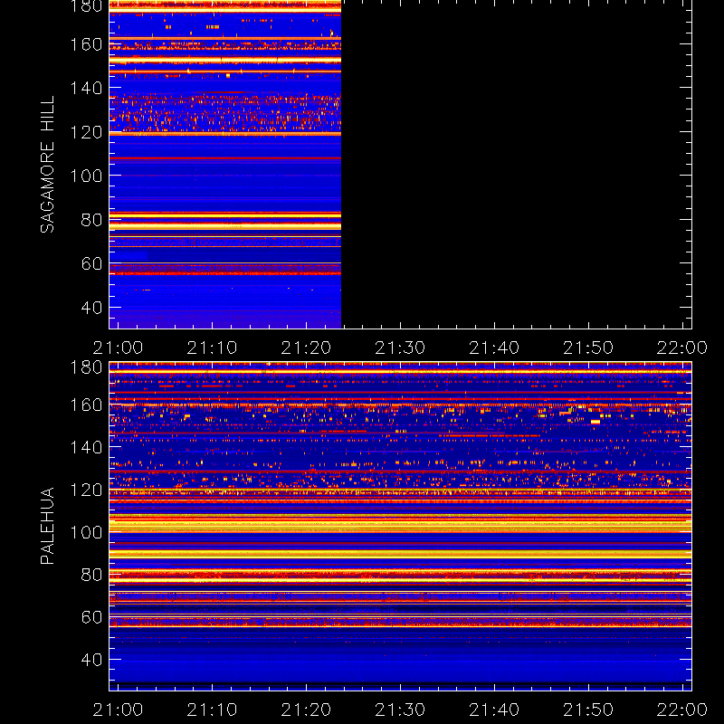Viewport: 724px width, 724px height.
Task: Select the 140 tick label on Palehua plot
Action: [x=86, y=447]
